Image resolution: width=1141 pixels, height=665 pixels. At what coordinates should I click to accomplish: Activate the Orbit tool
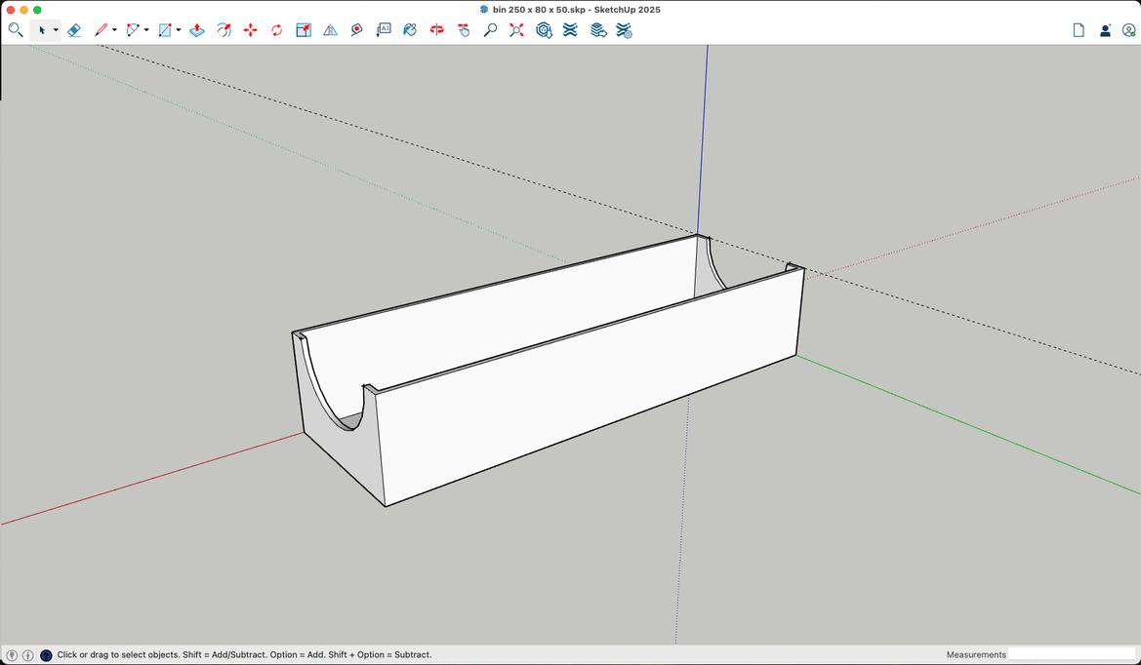[437, 30]
